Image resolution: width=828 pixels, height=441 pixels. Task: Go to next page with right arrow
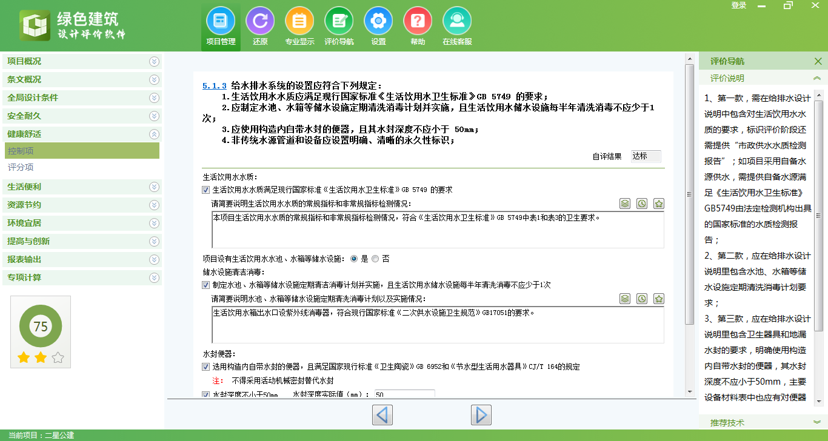pyautogui.click(x=481, y=415)
